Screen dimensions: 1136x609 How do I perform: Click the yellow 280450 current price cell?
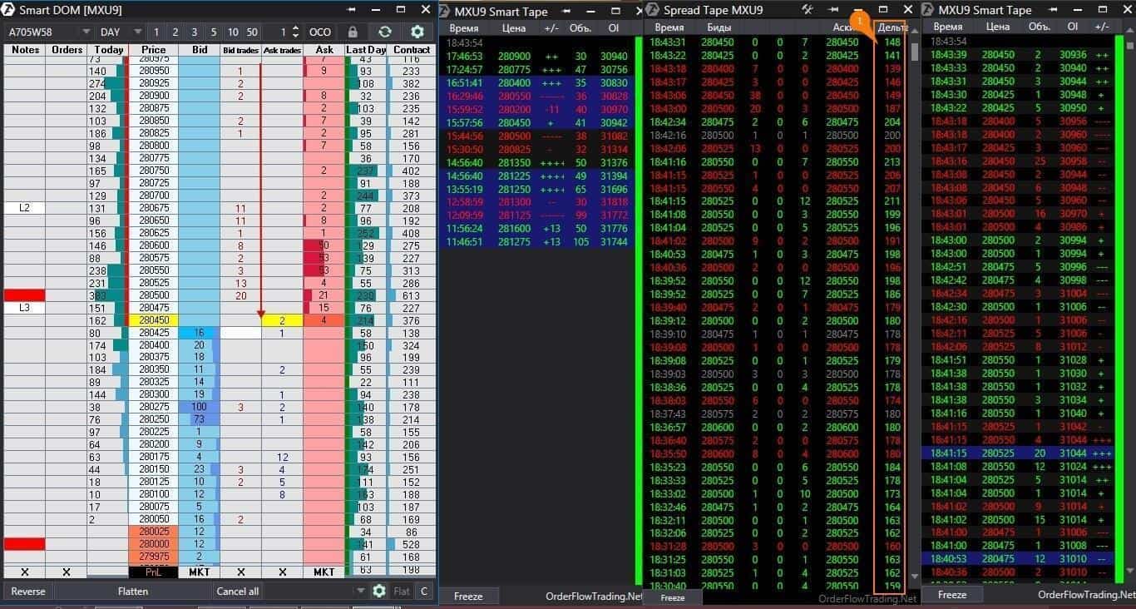click(x=153, y=320)
